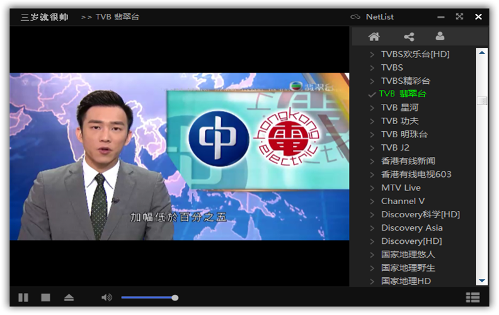Stop the current stream
The width and height of the screenshot is (499, 315).
[x=45, y=297]
